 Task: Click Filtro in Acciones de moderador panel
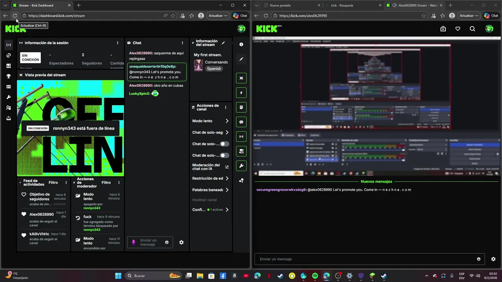coord(106,183)
